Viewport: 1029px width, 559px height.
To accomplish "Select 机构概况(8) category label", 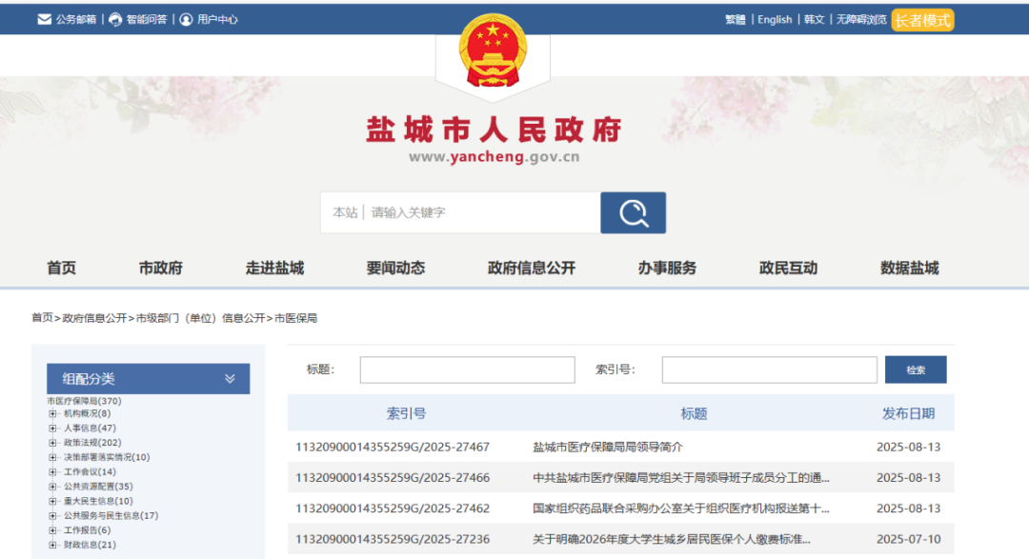I will [88, 413].
